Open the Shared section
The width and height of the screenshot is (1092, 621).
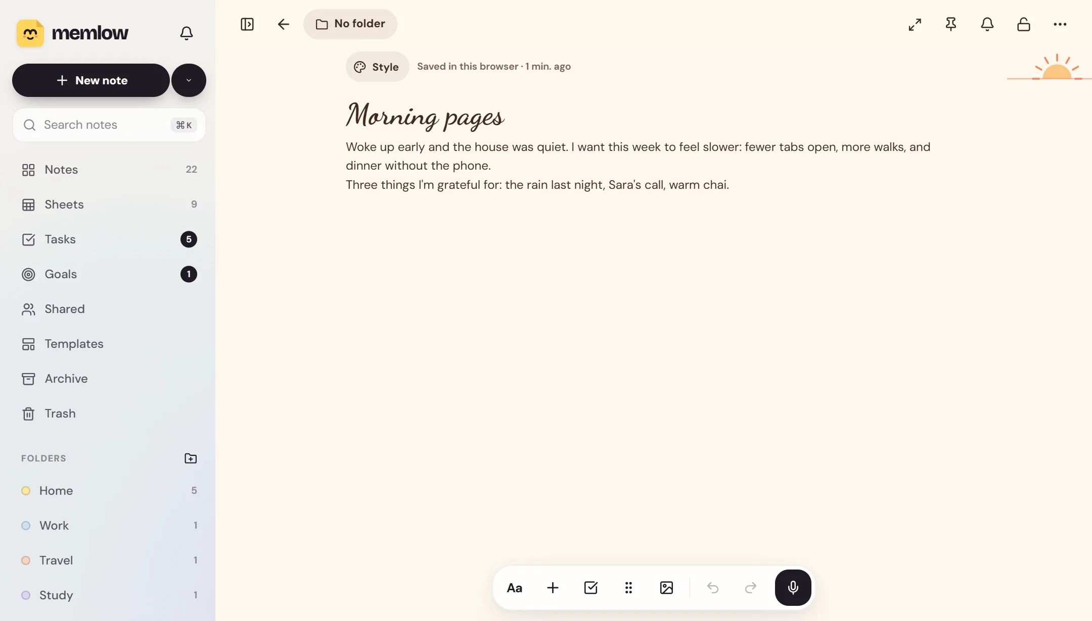(109, 309)
